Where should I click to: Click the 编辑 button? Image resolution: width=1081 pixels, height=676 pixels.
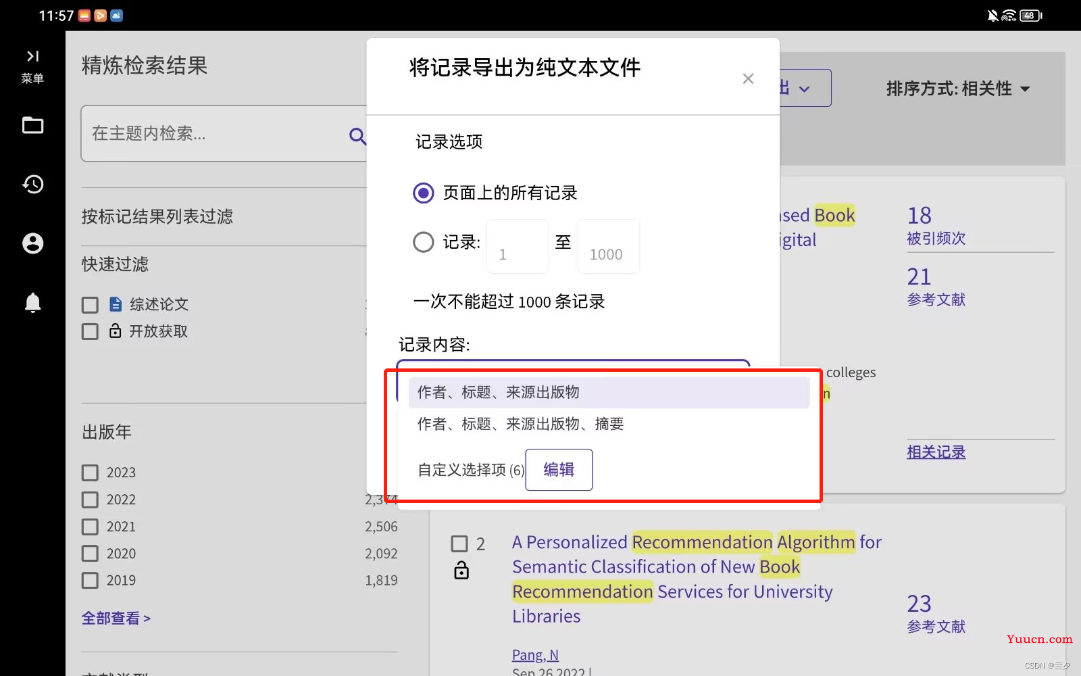(559, 470)
